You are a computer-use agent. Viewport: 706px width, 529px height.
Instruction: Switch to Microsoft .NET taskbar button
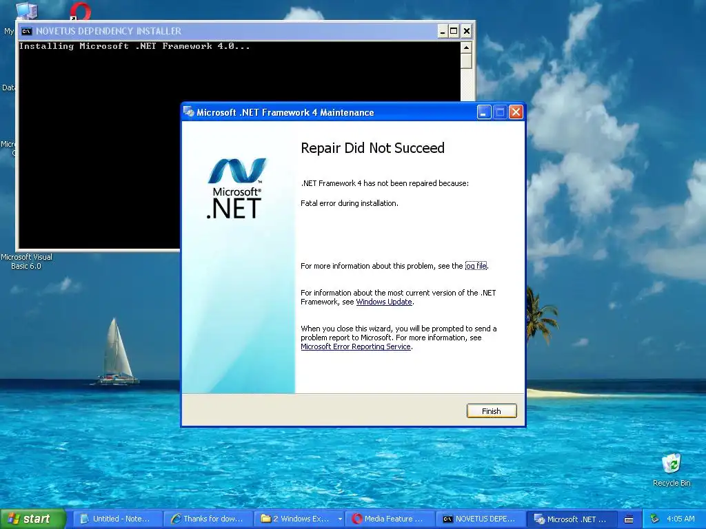click(x=572, y=519)
